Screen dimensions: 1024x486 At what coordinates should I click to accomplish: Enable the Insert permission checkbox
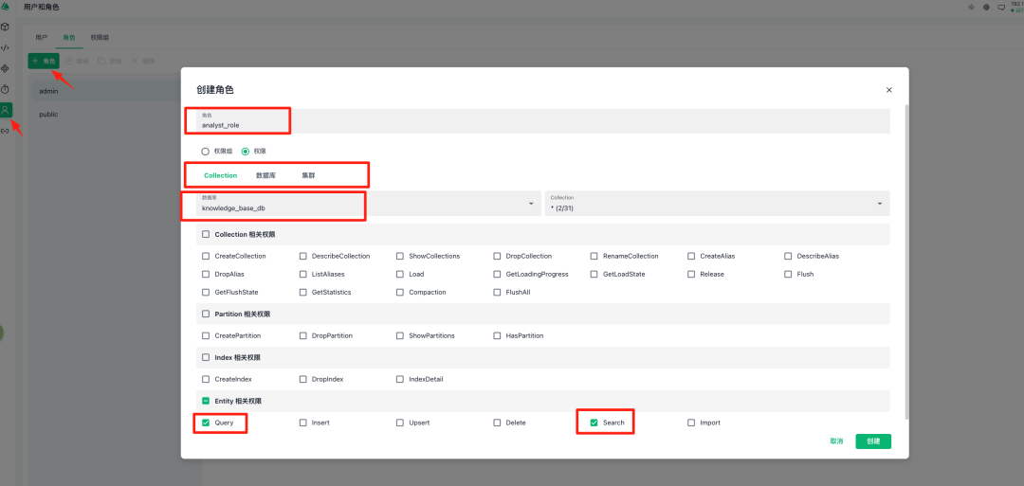[303, 423]
